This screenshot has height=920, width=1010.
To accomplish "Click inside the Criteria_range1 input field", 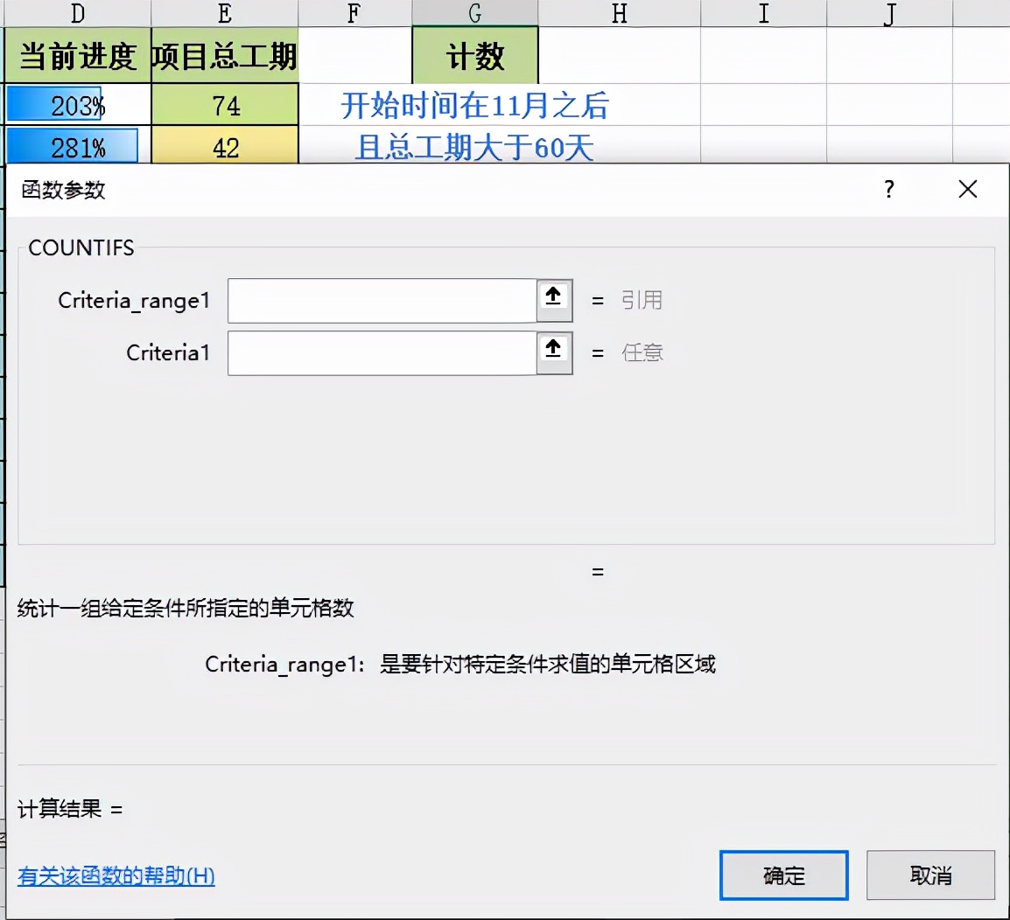I will pos(382,300).
